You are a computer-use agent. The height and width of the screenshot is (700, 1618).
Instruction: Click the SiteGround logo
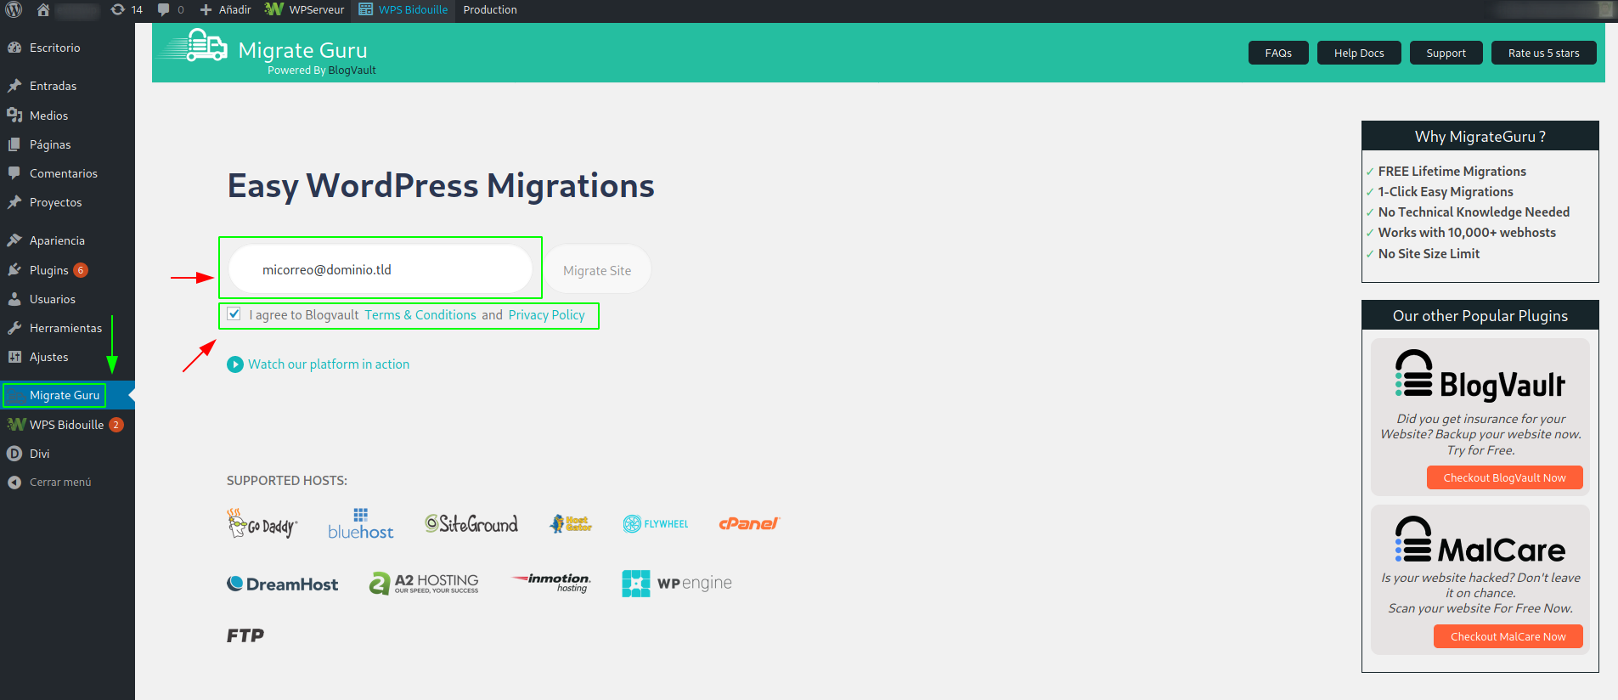(471, 523)
